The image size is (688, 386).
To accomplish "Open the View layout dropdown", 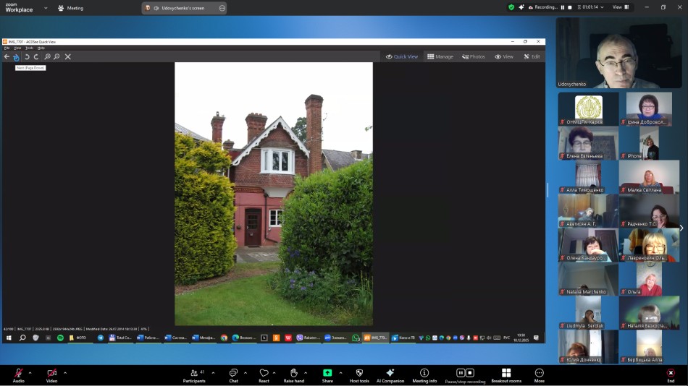I will click(x=620, y=7).
